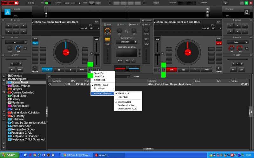This screenshot has height=158, width=254.
Task: Add effect slot with deck B plus icon
Action: pos(247,48)
